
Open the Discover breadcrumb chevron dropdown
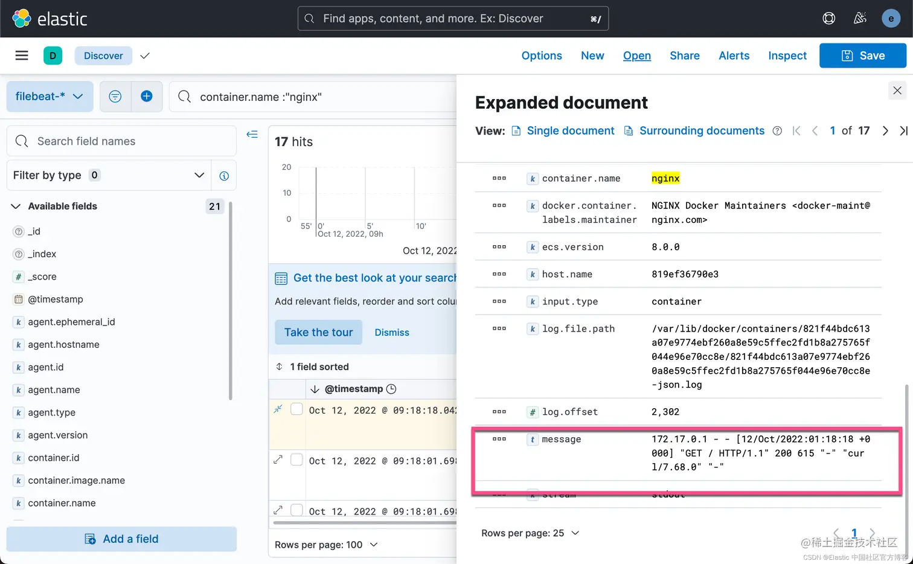[x=145, y=56]
